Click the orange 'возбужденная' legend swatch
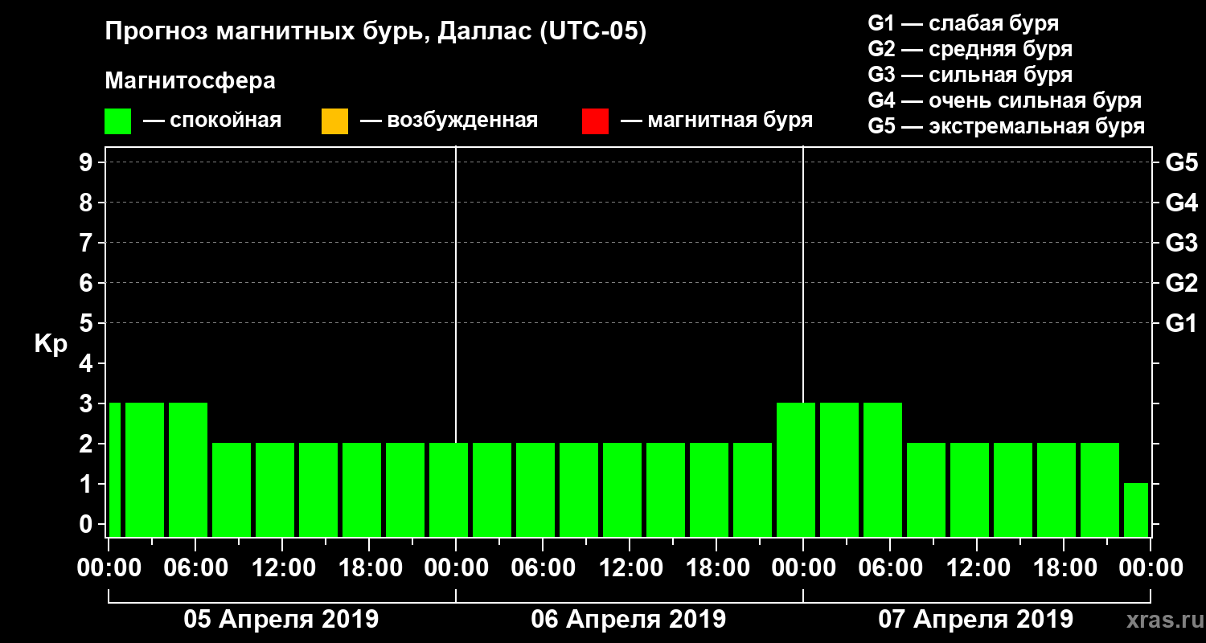Screen dimensions: 1206x643 334,121
